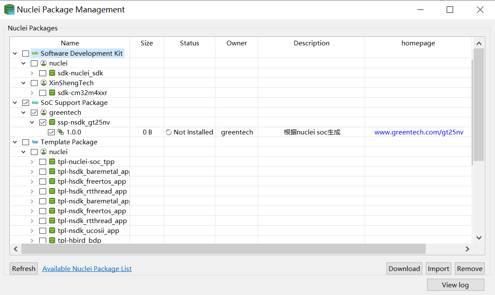495x295 pixels.
Task: Collapse the Template Package node
Action: (15, 142)
